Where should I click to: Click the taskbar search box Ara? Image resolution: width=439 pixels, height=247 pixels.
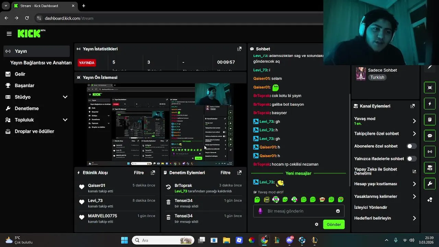pos(163,240)
